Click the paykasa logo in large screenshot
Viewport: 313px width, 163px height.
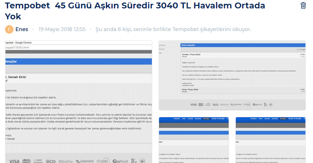85,161
